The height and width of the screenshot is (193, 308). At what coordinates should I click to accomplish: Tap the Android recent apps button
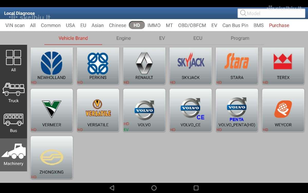[196, 188]
